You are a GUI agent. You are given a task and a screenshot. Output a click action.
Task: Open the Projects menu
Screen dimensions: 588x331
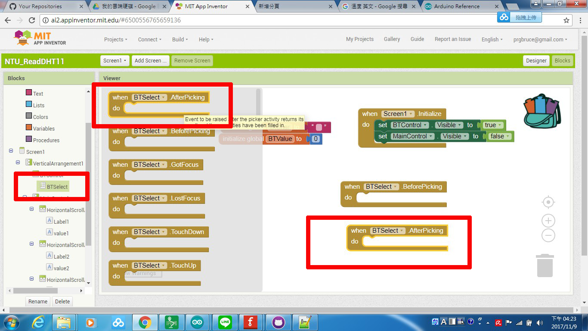[x=116, y=39]
